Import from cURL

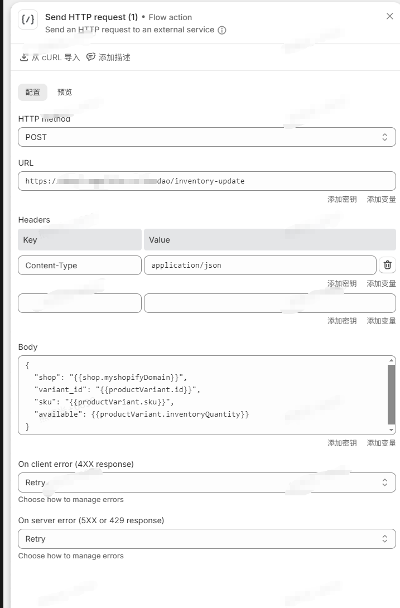(x=50, y=57)
